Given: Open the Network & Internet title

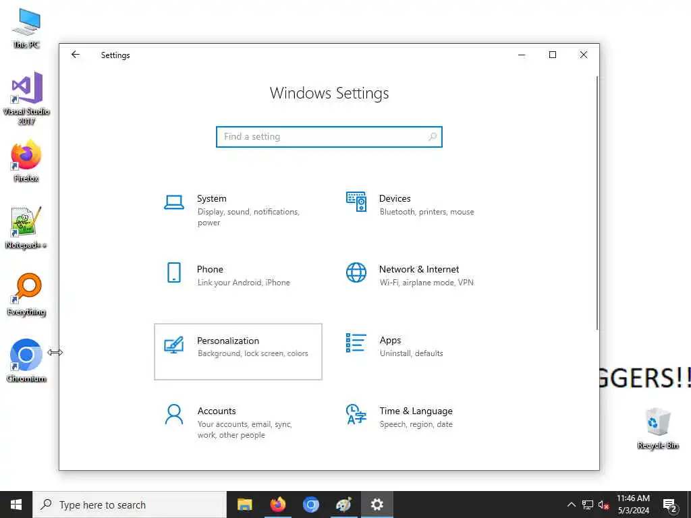Looking at the screenshot, I should [419, 269].
